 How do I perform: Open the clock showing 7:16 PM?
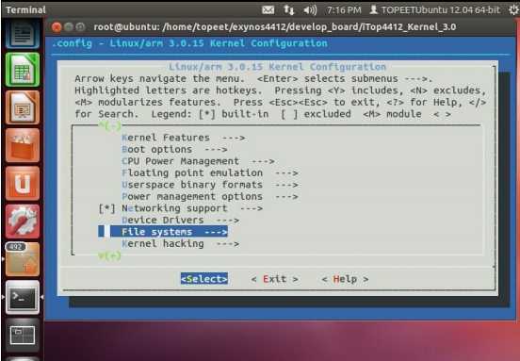click(x=344, y=10)
